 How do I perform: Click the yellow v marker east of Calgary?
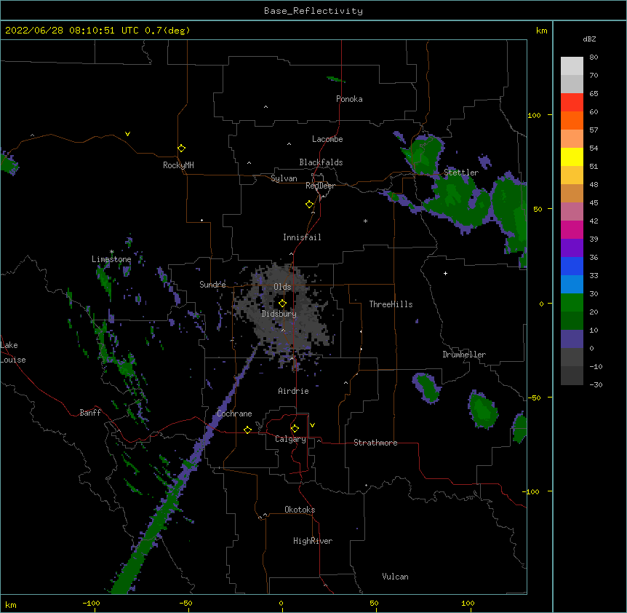pyautogui.click(x=312, y=425)
